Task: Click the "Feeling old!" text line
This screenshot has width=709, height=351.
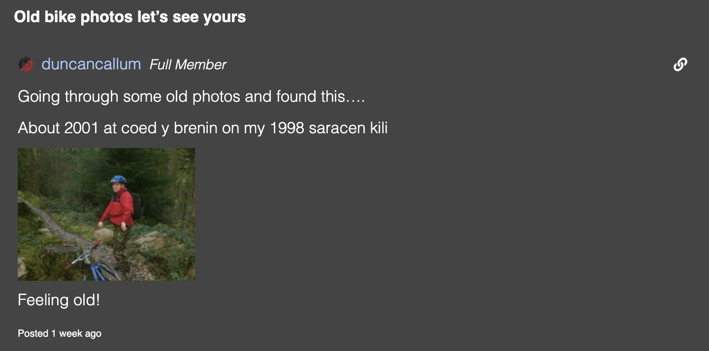Action: (x=59, y=300)
